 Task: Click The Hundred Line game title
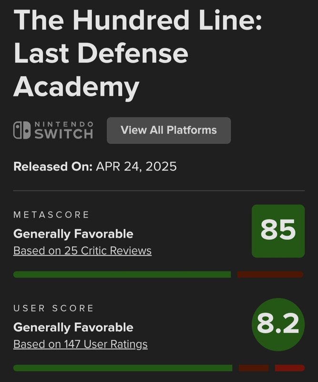point(137,53)
